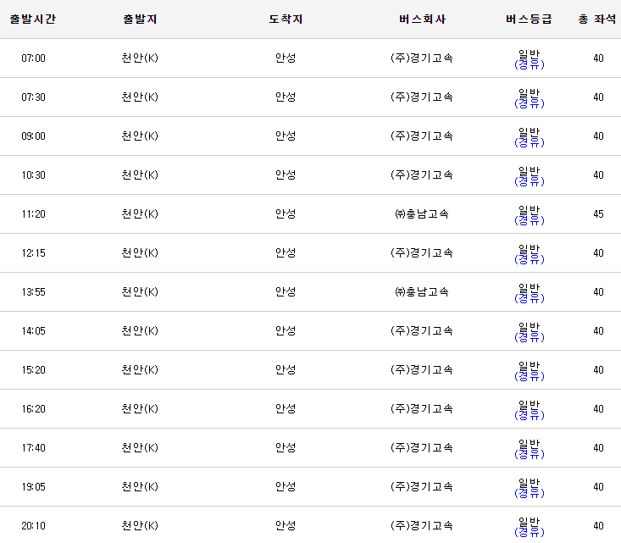The image size is (621, 543).
Task: Open the (경유) link in the 16:20 row
Action: (530, 415)
